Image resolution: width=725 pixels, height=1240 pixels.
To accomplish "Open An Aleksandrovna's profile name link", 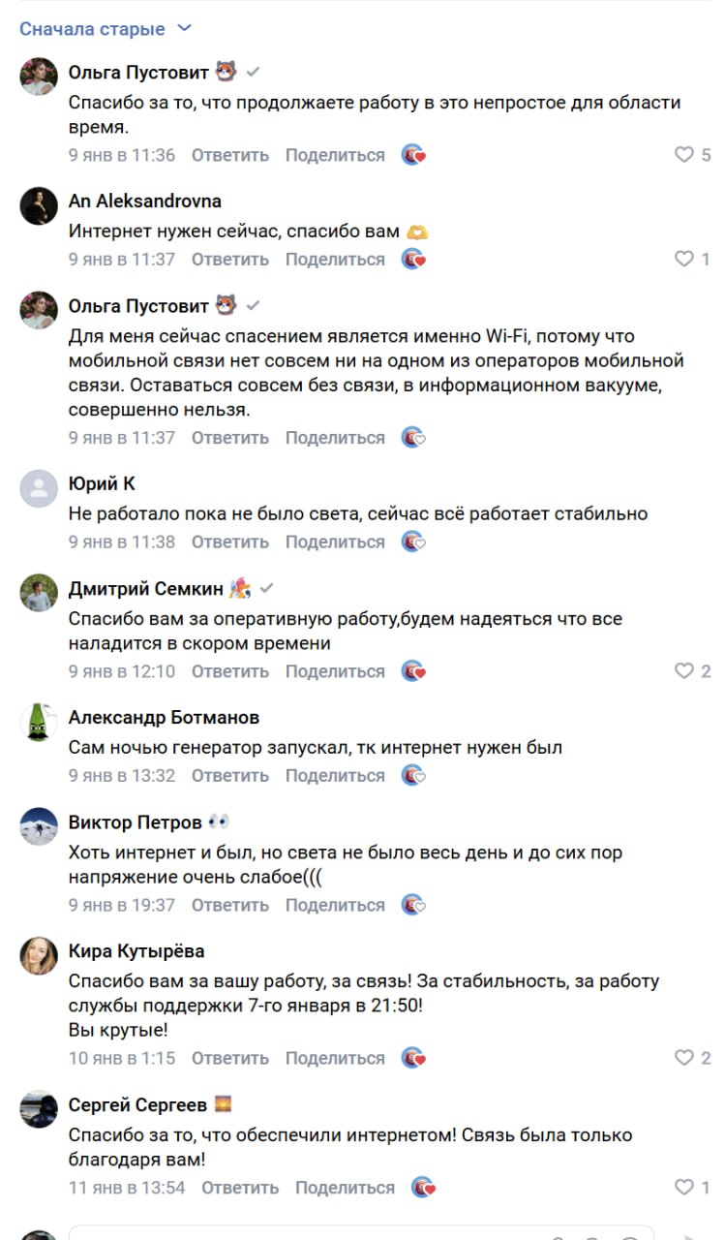I will [145, 201].
